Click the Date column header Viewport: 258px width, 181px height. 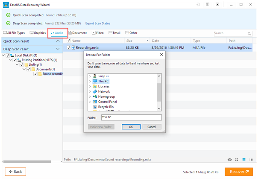[x=170, y=41]
